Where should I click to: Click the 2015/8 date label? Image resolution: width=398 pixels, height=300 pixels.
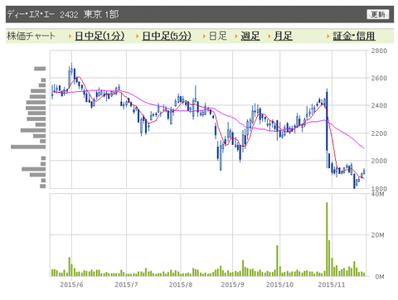click(181, 285)
